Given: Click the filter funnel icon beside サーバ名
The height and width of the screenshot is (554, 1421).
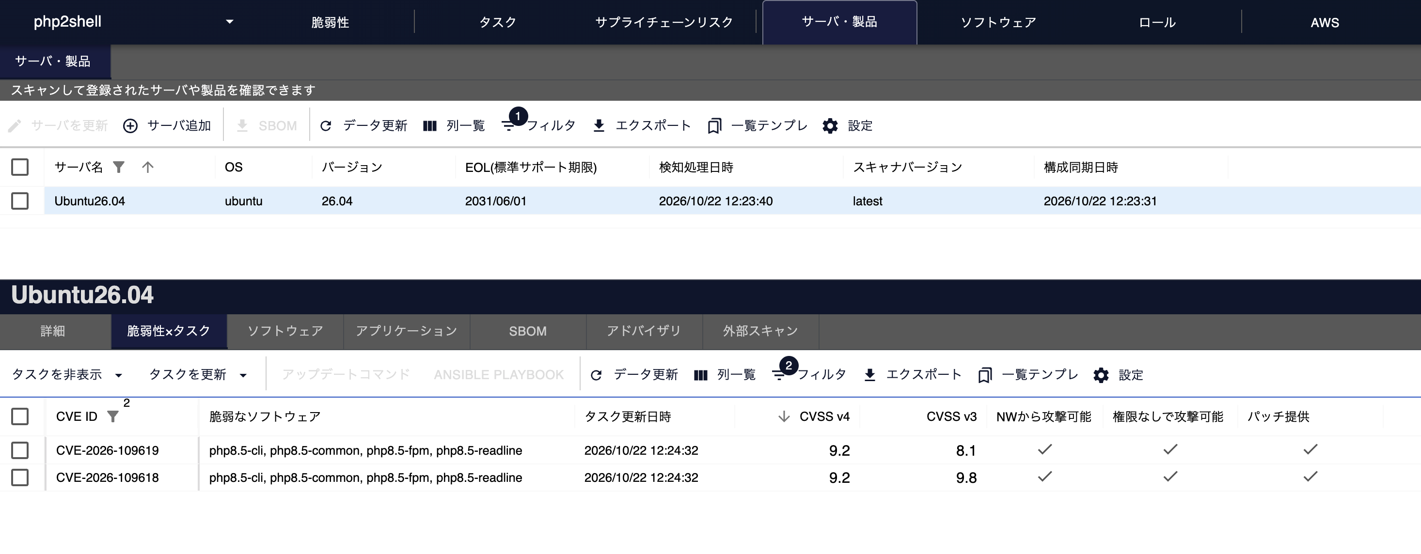Looking at the screenshot, I should [119, 167].
